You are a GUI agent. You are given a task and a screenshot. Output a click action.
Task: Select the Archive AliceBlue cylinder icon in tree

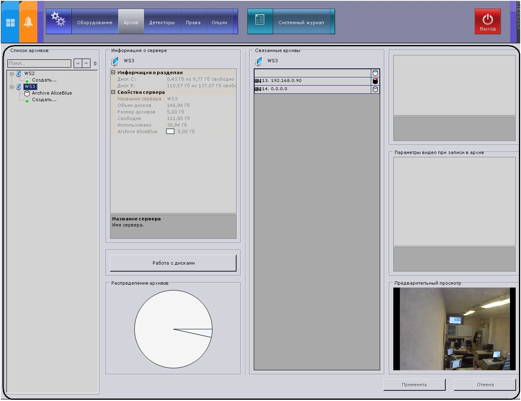click(x=27, y=93)
